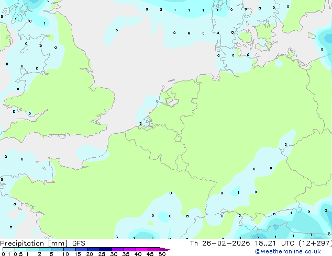
Task: Click the legend scale label "35"
Action: tap(126, 254)
